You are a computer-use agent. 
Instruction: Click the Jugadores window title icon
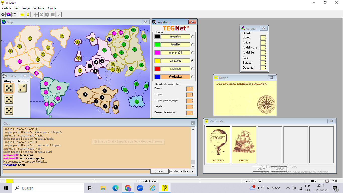(x=154, y=22)
